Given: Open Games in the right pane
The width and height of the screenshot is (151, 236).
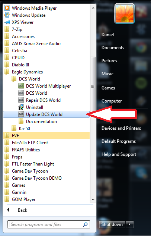Looking at the screenshot, I should [x=108, y=88].
